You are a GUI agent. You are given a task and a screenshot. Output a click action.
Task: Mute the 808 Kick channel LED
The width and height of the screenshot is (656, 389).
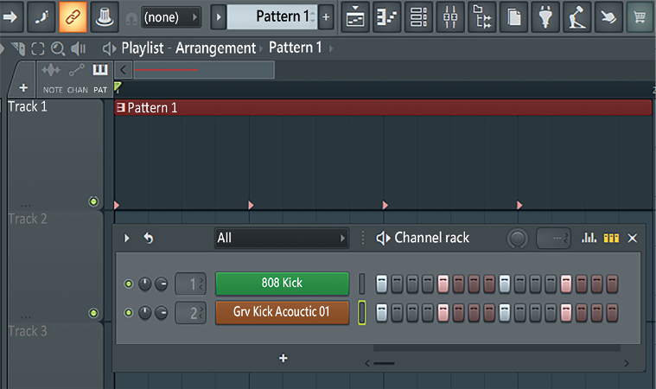pos(129,284)
